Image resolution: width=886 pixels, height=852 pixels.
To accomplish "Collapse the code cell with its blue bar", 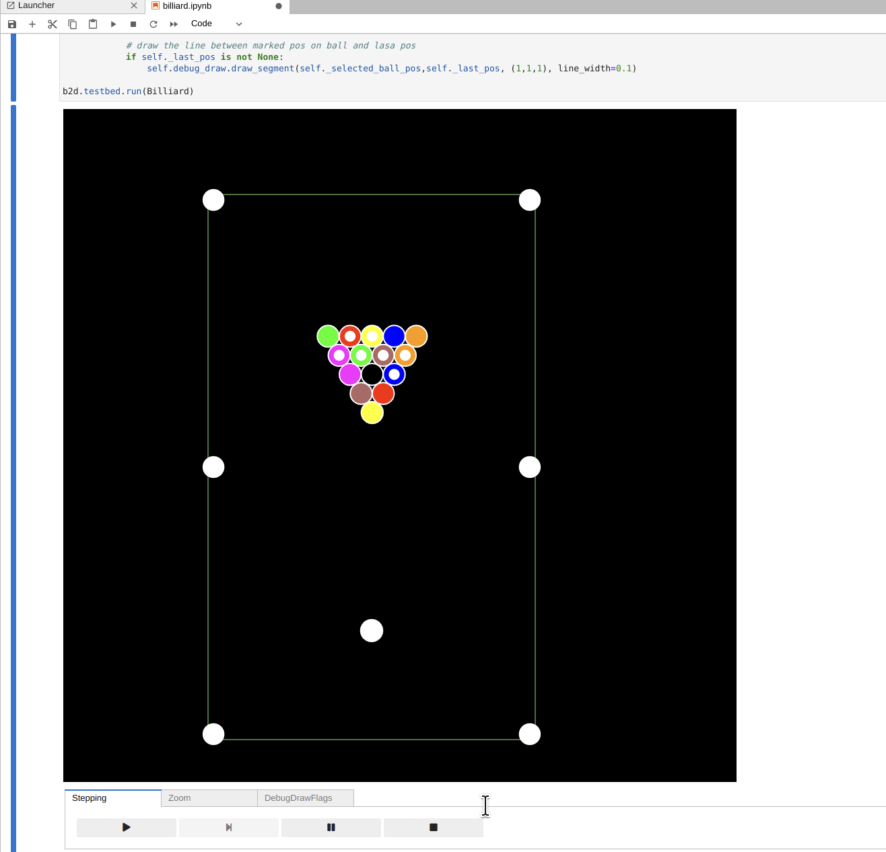I will pyautogui.click(x=13, y=67).
